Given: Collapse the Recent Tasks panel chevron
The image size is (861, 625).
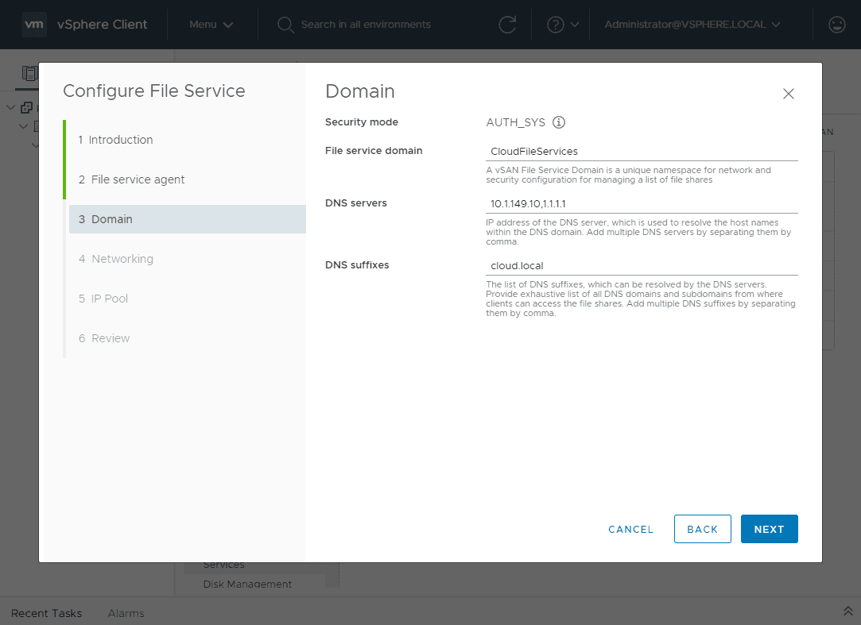Looking at the screenshot, I should [x=847, y=612].
